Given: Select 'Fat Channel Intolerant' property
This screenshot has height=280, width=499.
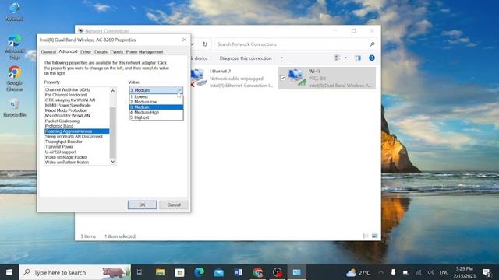Looking at the screenshot, I should coord(76,95).
